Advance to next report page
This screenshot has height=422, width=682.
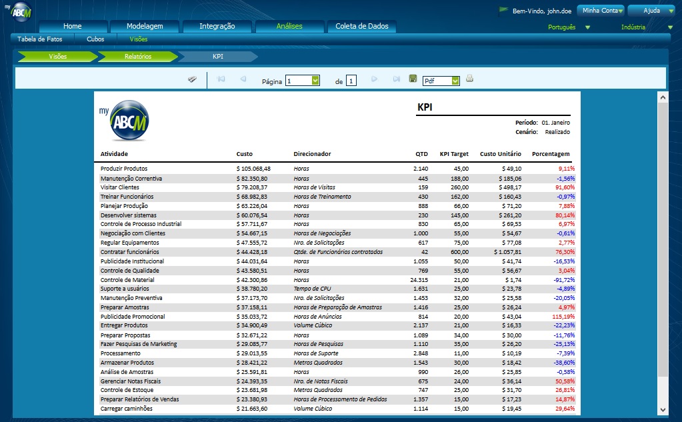(374, 79)
